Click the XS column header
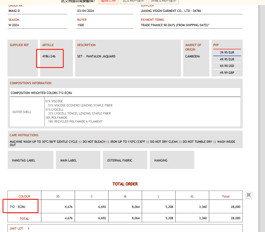 (58, 196)
